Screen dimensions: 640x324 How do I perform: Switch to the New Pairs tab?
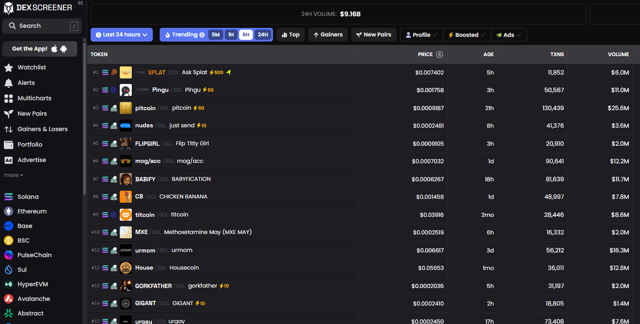tap(373, 35)
